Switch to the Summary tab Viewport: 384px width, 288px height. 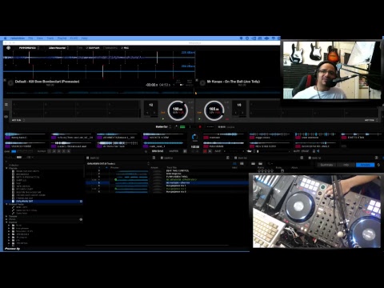tap(326, 165)
